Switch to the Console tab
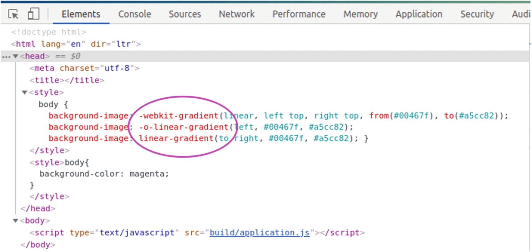532x252 pixels. pos(134,14)
